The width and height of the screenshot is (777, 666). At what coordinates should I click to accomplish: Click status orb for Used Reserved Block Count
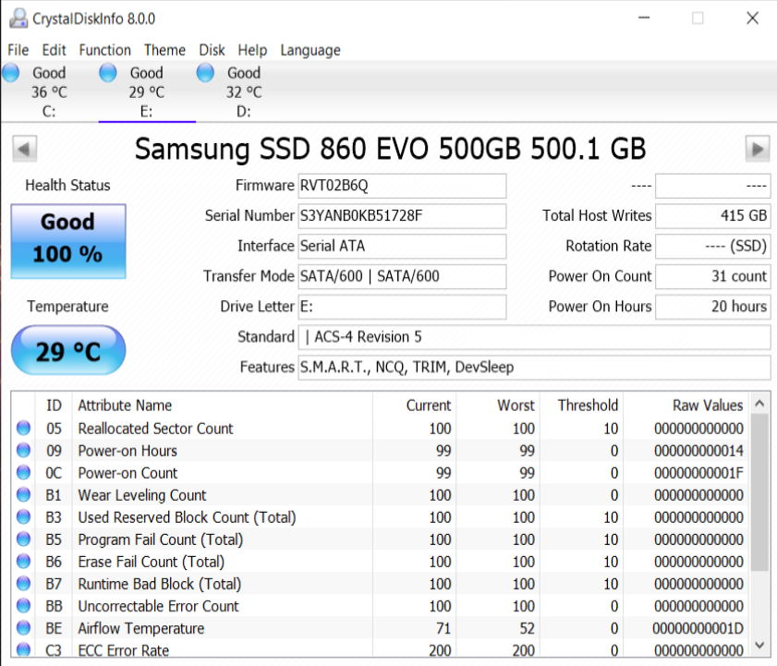pos(23,517)
